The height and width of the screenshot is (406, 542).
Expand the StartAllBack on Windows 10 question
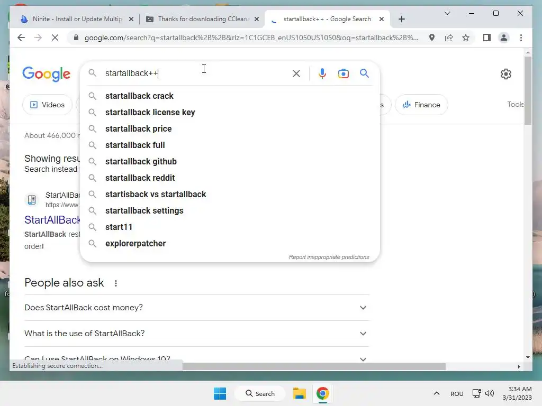click(x=197, y=358)
